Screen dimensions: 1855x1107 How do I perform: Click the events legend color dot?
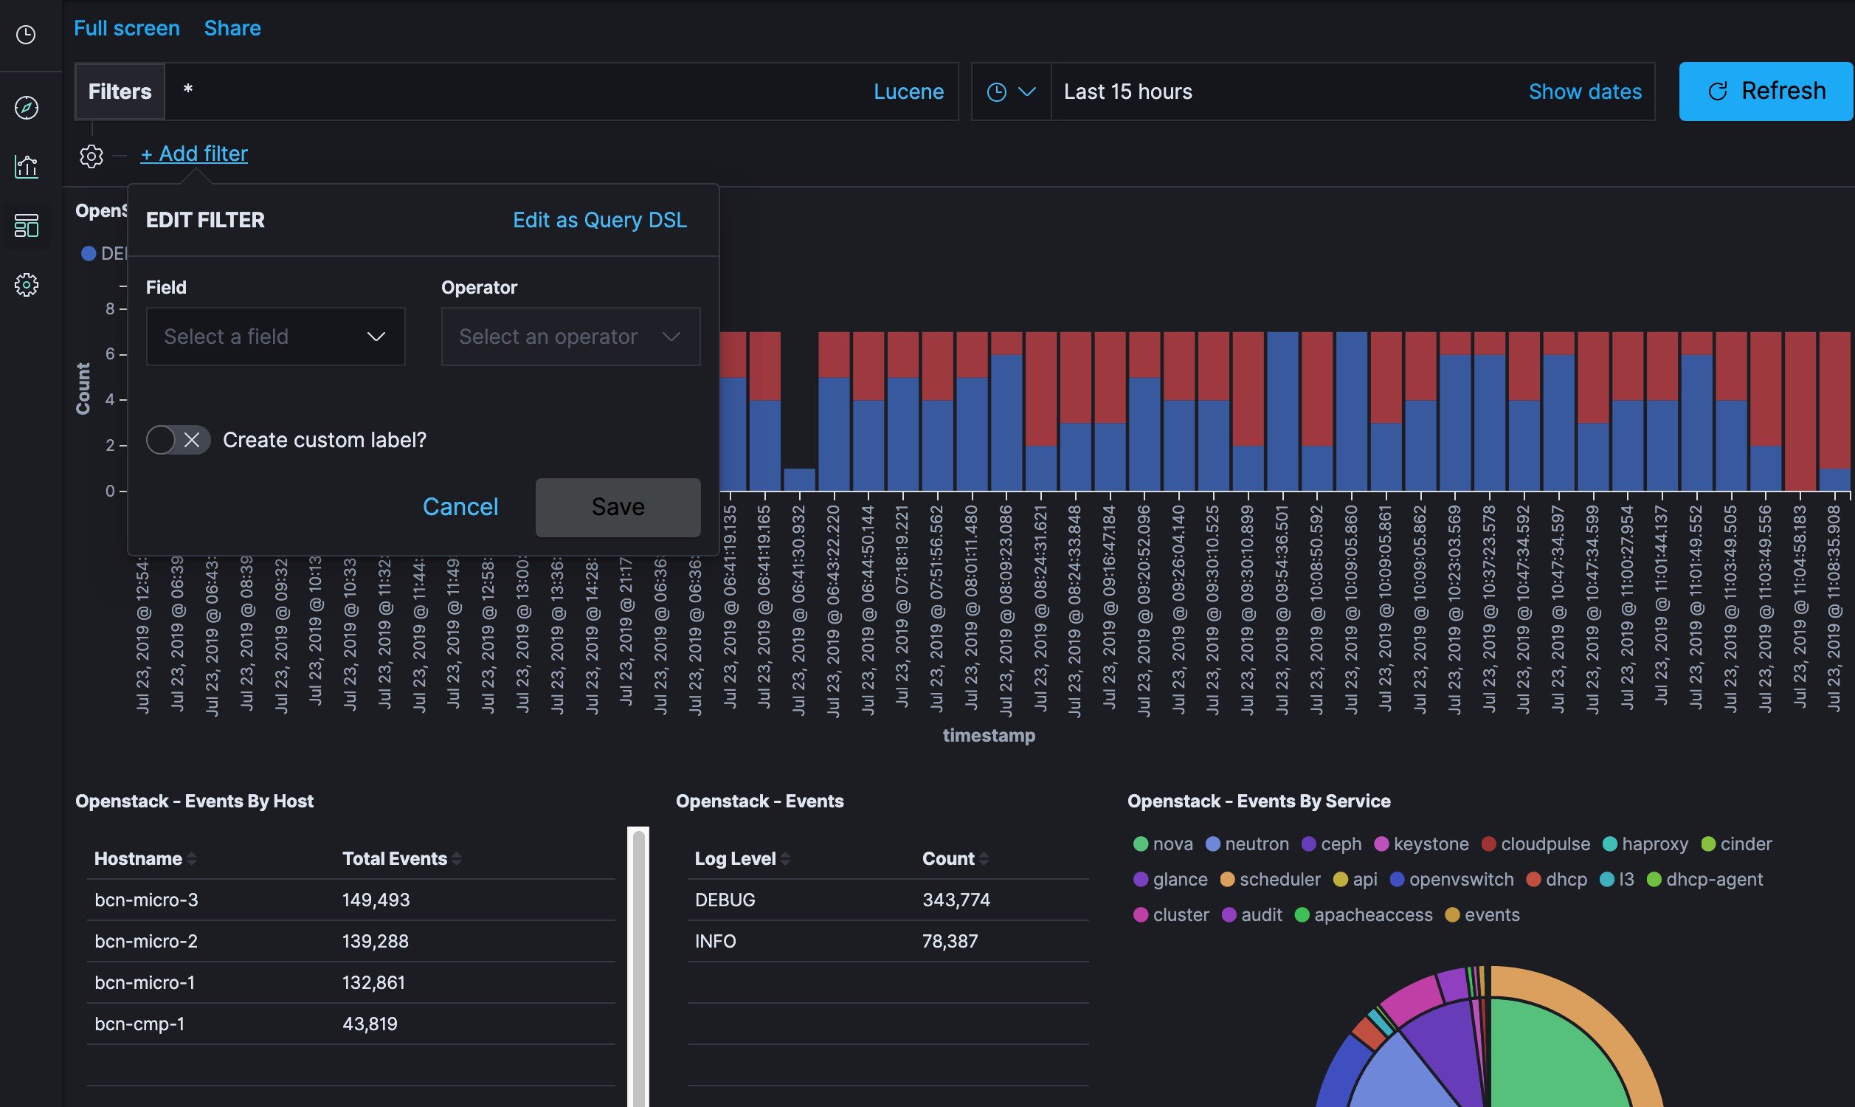pyautogui.click(x=1452, y=914)
